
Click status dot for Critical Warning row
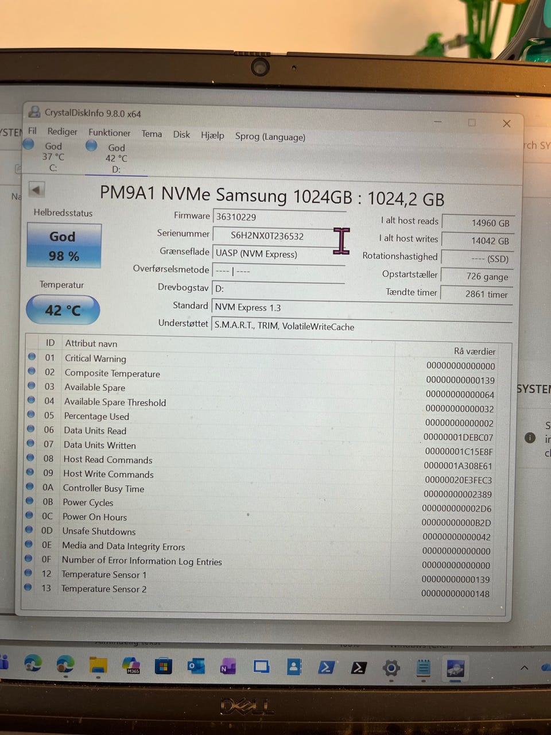(x=32, y=357)
